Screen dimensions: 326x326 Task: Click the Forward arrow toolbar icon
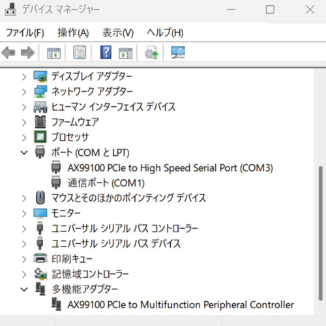(27, 53)
